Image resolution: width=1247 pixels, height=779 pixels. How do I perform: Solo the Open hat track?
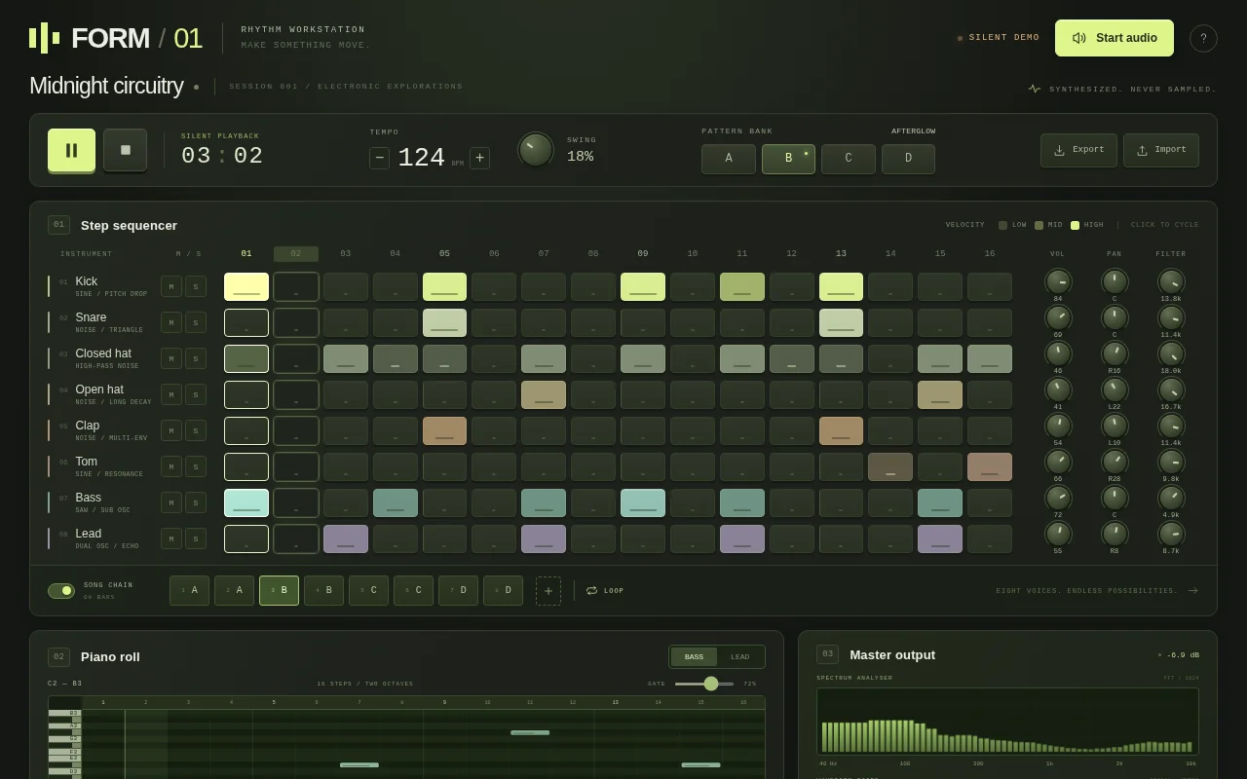pos(196,394)
